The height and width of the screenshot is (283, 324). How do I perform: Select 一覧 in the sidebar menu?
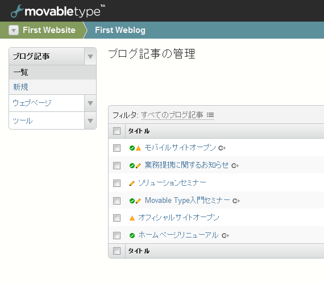coord(20,72)
